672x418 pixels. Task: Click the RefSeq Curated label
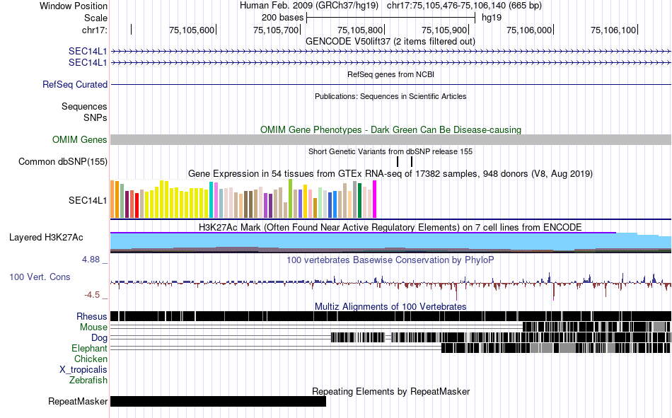74,84
